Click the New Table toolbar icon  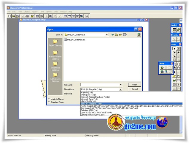[10, 16]
